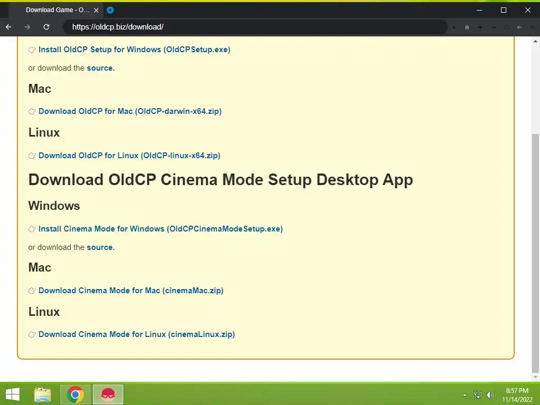Switch to Google Chrome in the taskbar
The height and width of the screenshot is (405, 540).
(x=75, y=394)
